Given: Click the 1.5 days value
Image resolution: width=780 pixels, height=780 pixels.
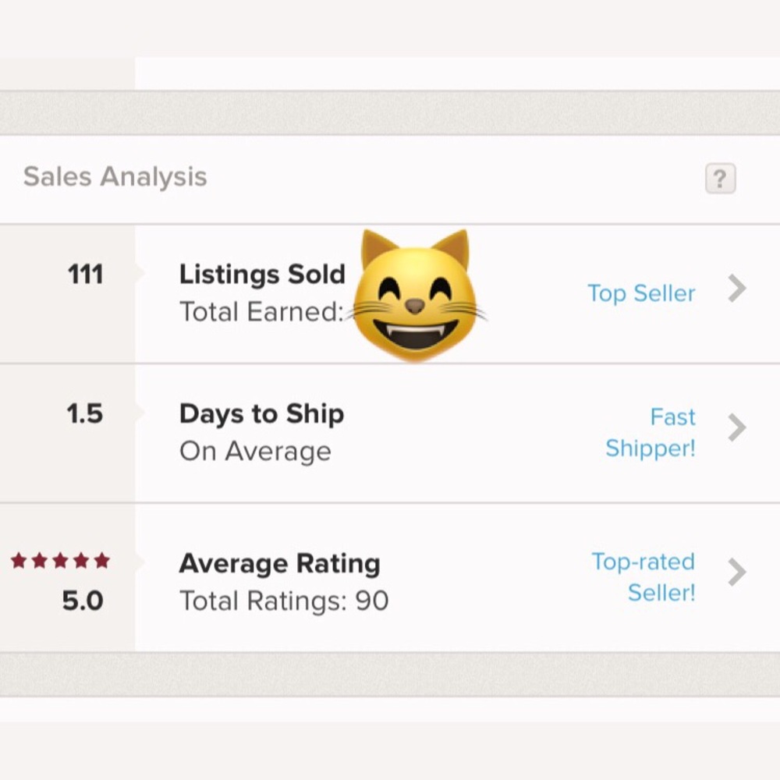Looking at the screenshot, I should click(85, 413).
